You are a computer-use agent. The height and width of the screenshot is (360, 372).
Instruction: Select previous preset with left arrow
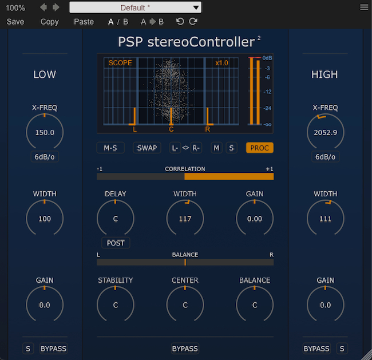(x=44, y=7)
